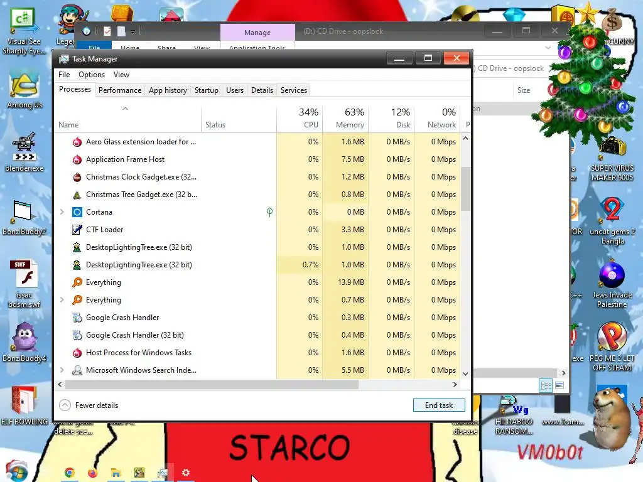Select the Aero Glass extension loader process icon
Viewport: 643px width, 482px height.
(x=77, y=142)
